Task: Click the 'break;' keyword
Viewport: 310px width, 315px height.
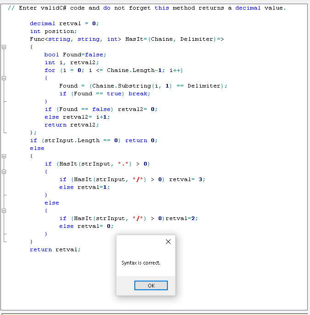Action: click(139, 94)
